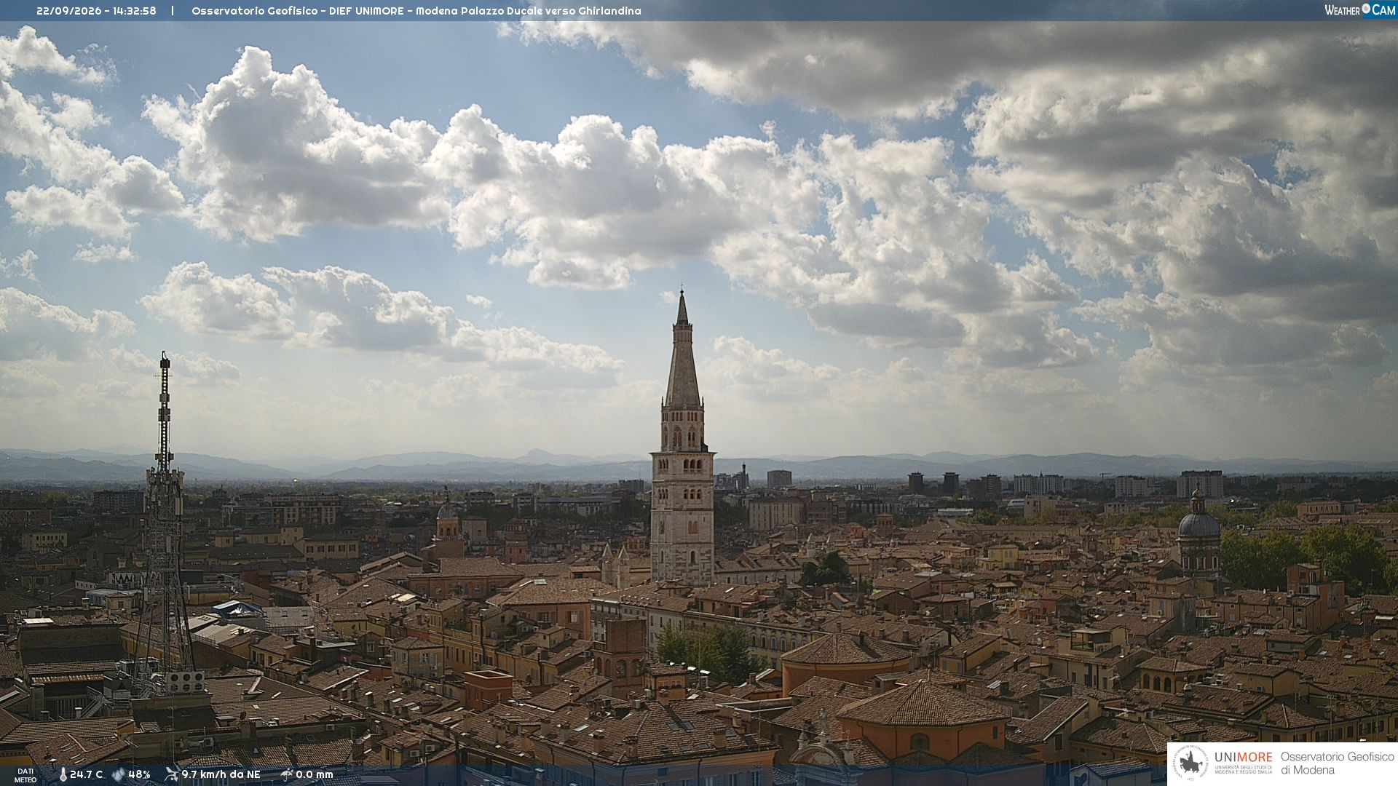Click the UNIMORE university seal emblem
The image size is (1398, 786).
tap(1191, 763)
